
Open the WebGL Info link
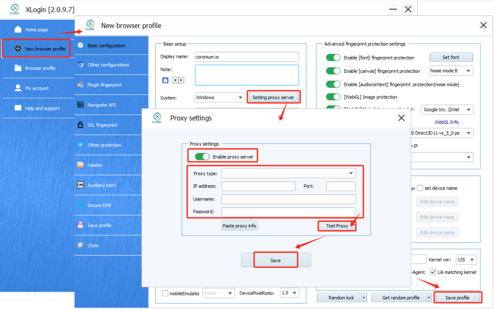pyautogui.click(x=446, y=122)
